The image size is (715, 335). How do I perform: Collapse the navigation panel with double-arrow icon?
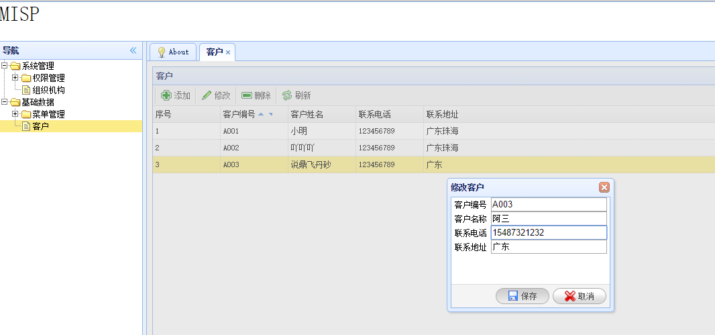(133, 50)
